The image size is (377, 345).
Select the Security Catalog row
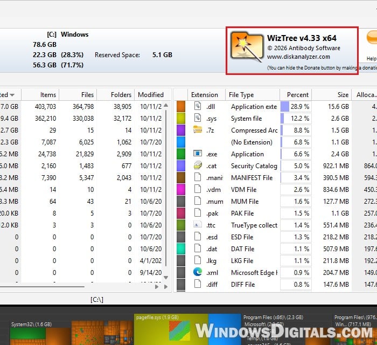click(x=276, y=166)
